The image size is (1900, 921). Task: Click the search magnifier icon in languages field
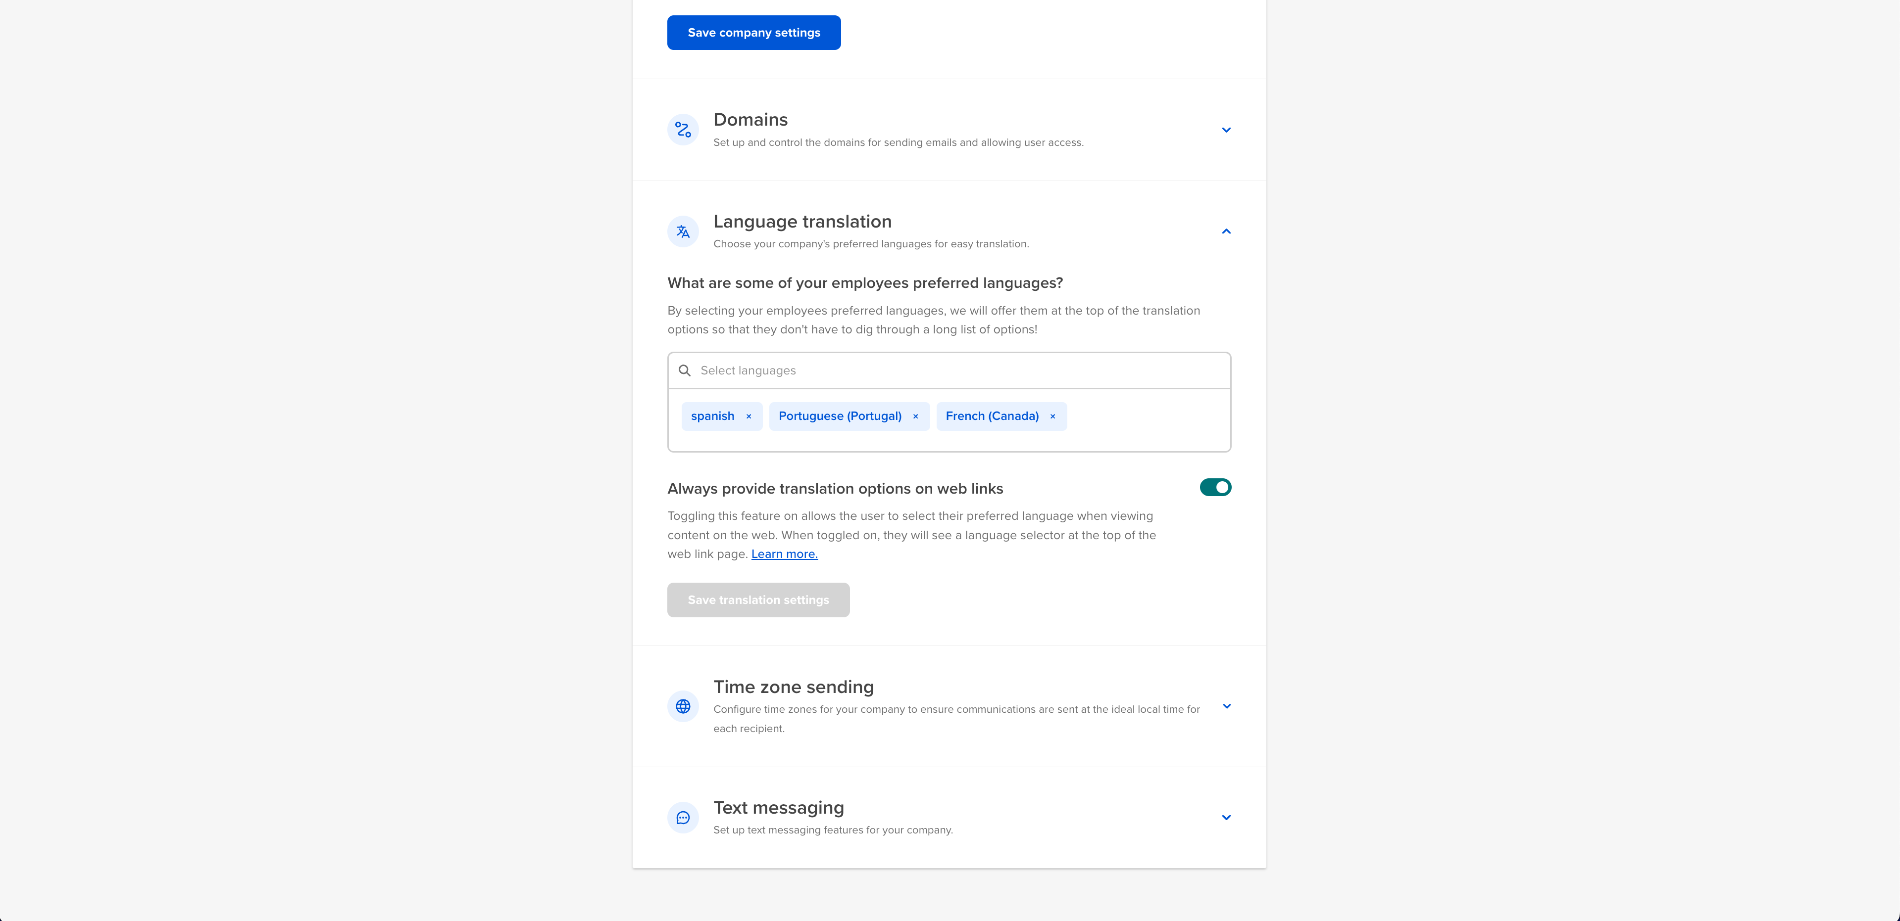tap(685, 370)
